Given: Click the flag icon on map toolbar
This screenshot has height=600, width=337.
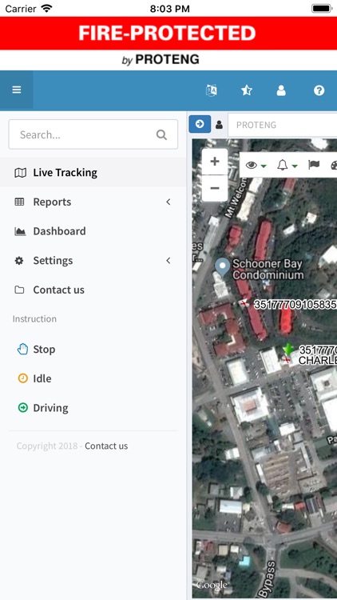Looking at the screenshot, I should [314, 165].
